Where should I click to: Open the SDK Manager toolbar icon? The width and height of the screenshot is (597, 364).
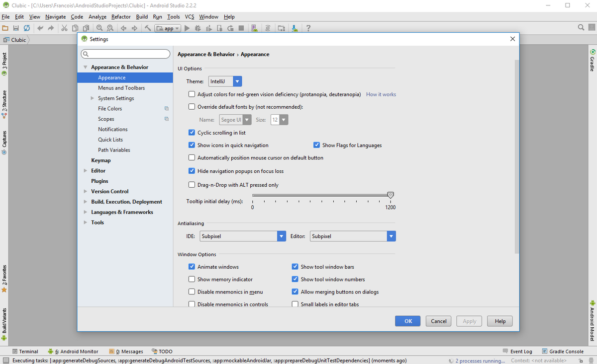pyautogui.click(x=295, y=28)
